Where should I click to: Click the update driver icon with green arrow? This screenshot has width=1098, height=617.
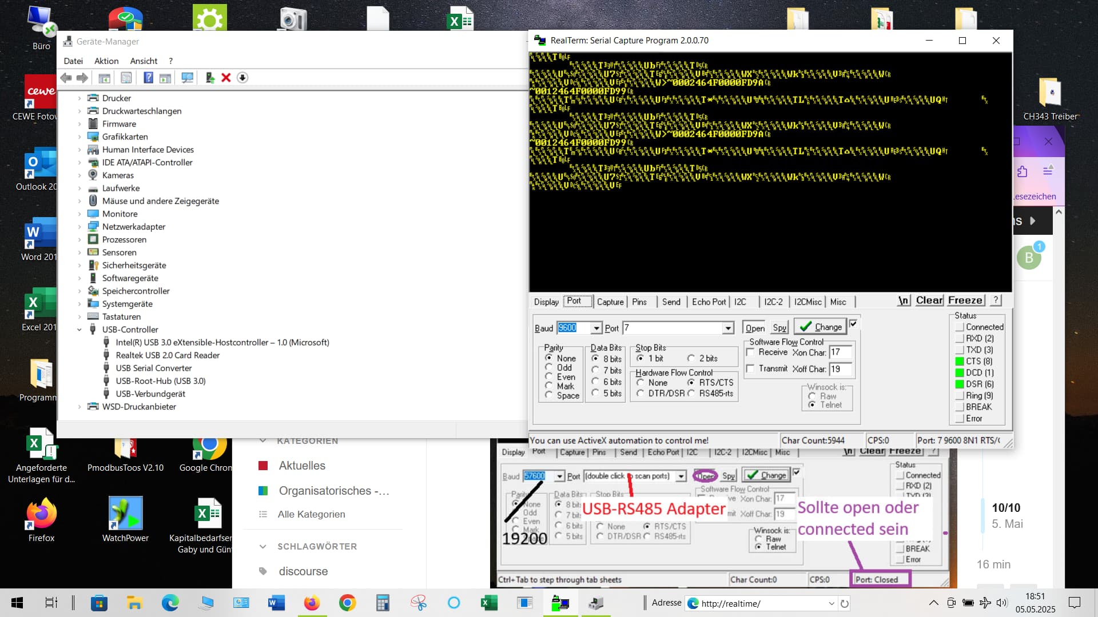coord(210,78)
